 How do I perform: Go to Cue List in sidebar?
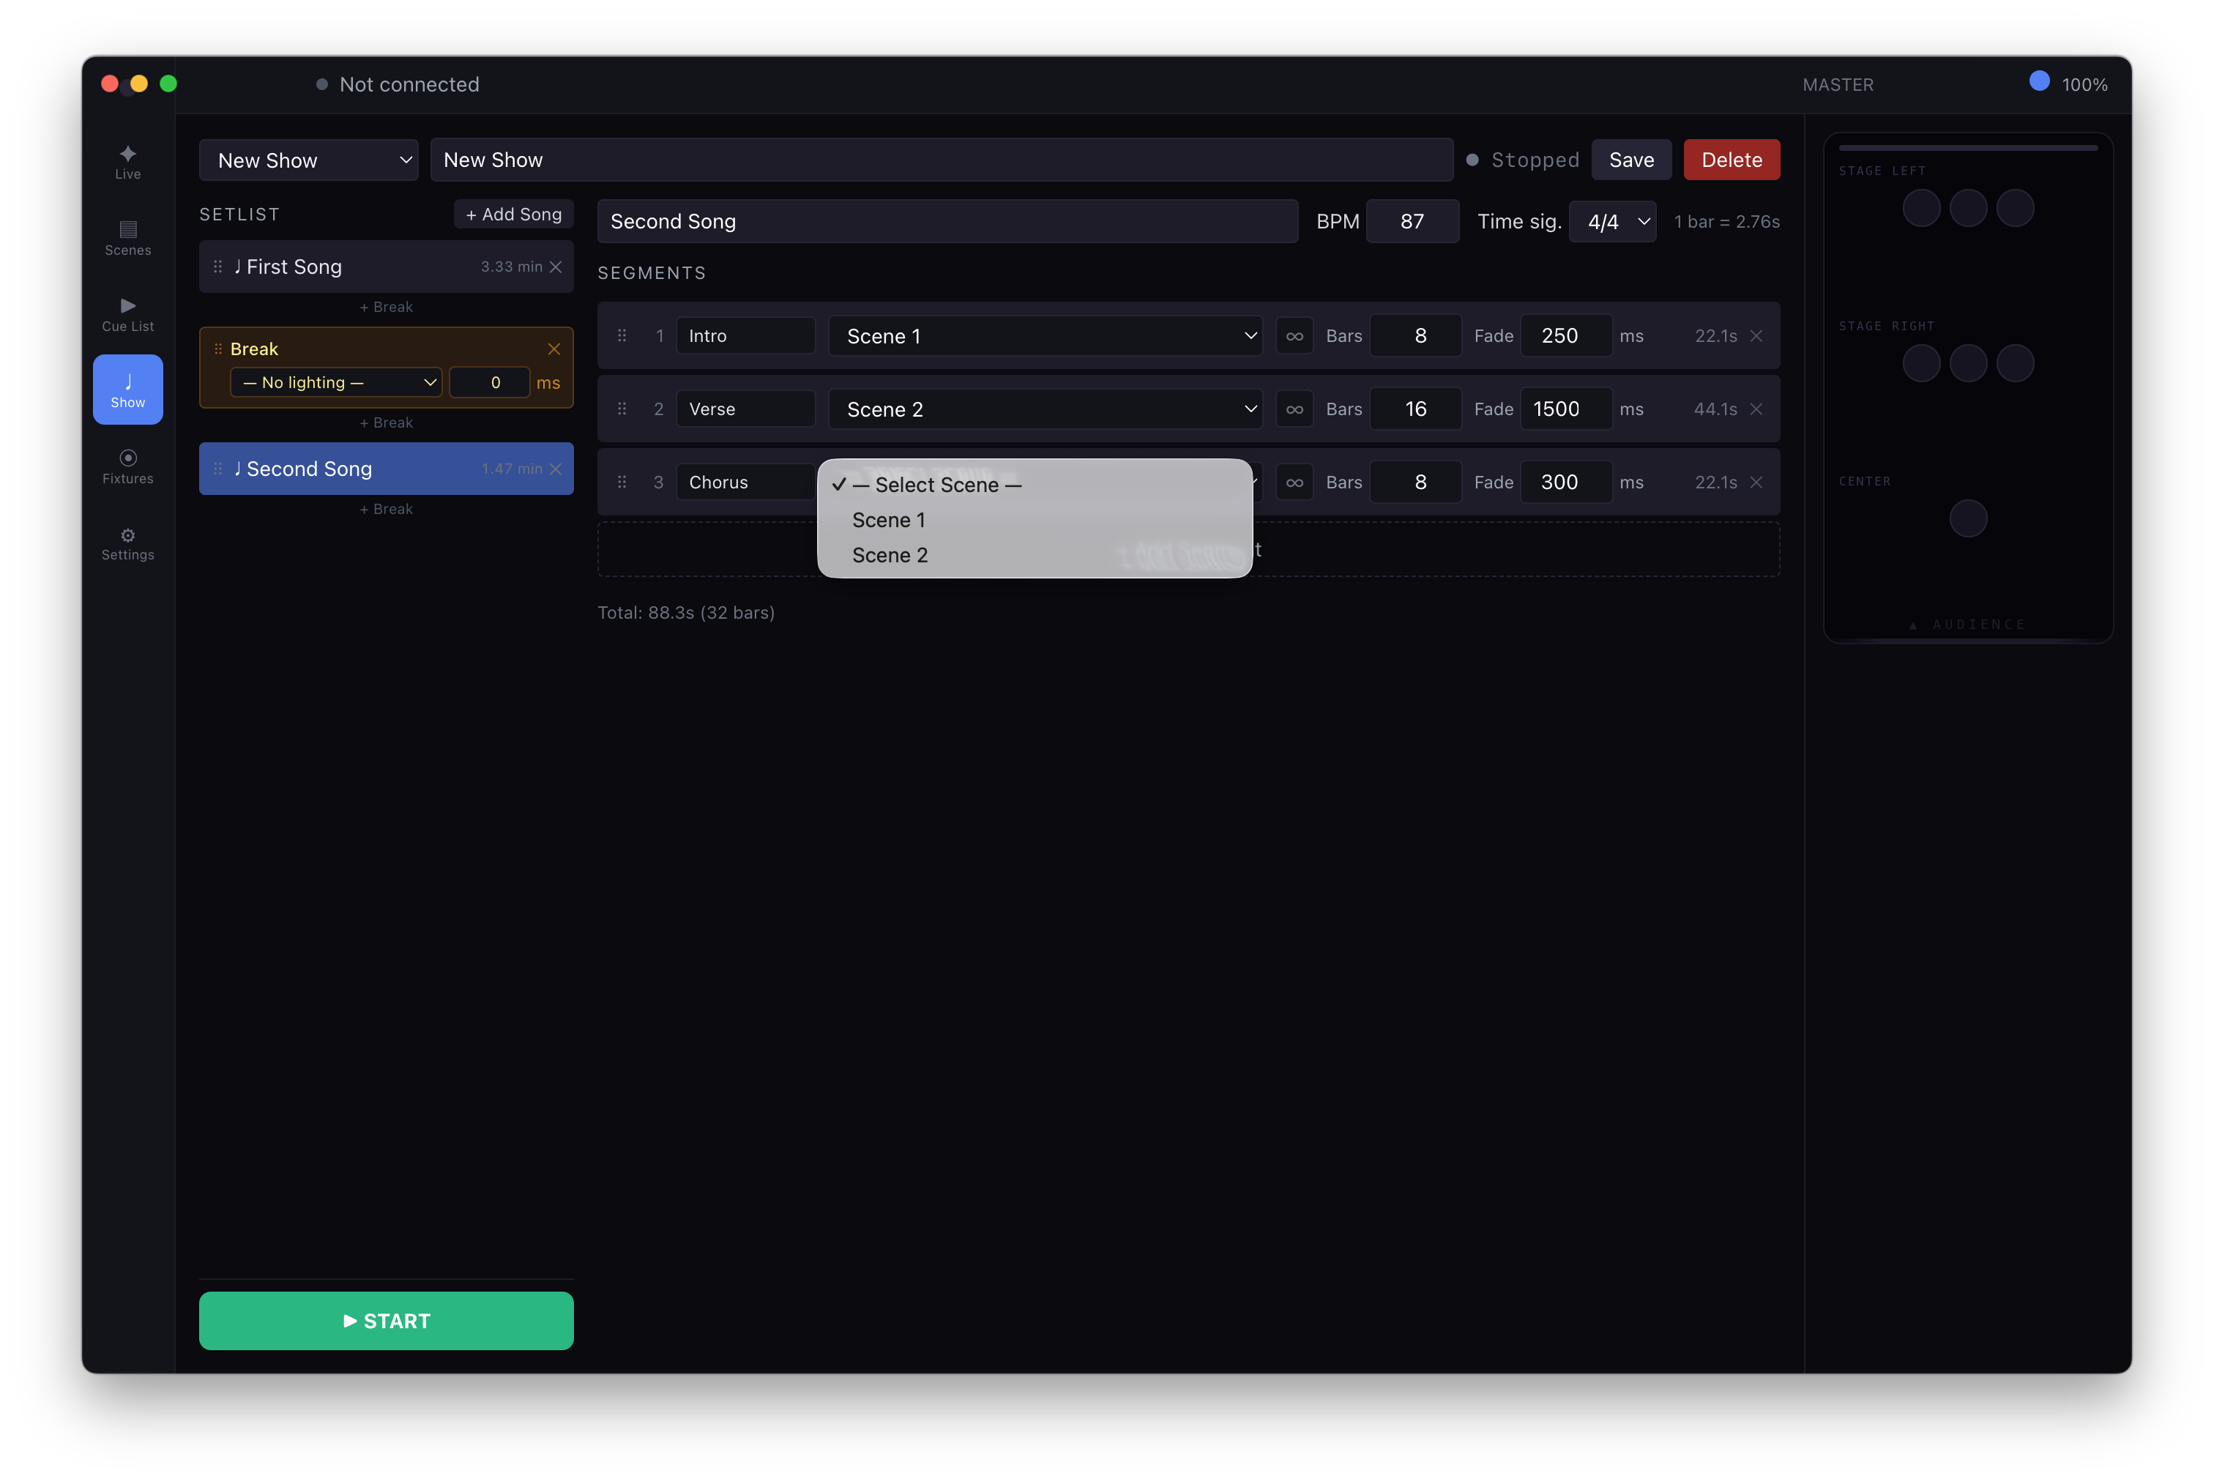127,314
